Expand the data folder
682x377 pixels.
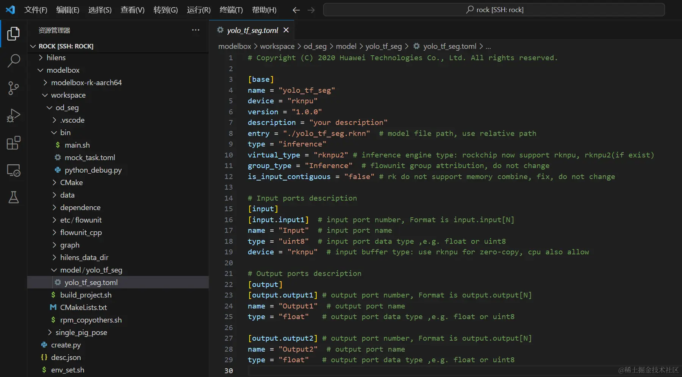(54, 195)
